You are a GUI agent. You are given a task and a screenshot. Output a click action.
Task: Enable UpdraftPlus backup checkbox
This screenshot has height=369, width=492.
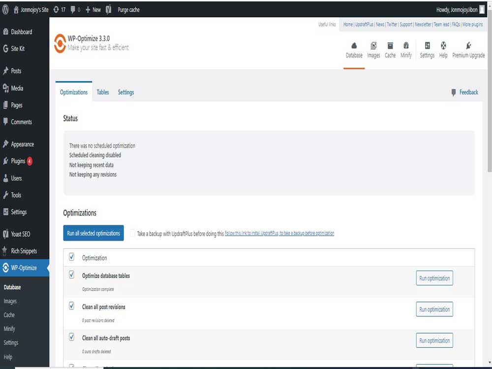click(x=132, y=233)
